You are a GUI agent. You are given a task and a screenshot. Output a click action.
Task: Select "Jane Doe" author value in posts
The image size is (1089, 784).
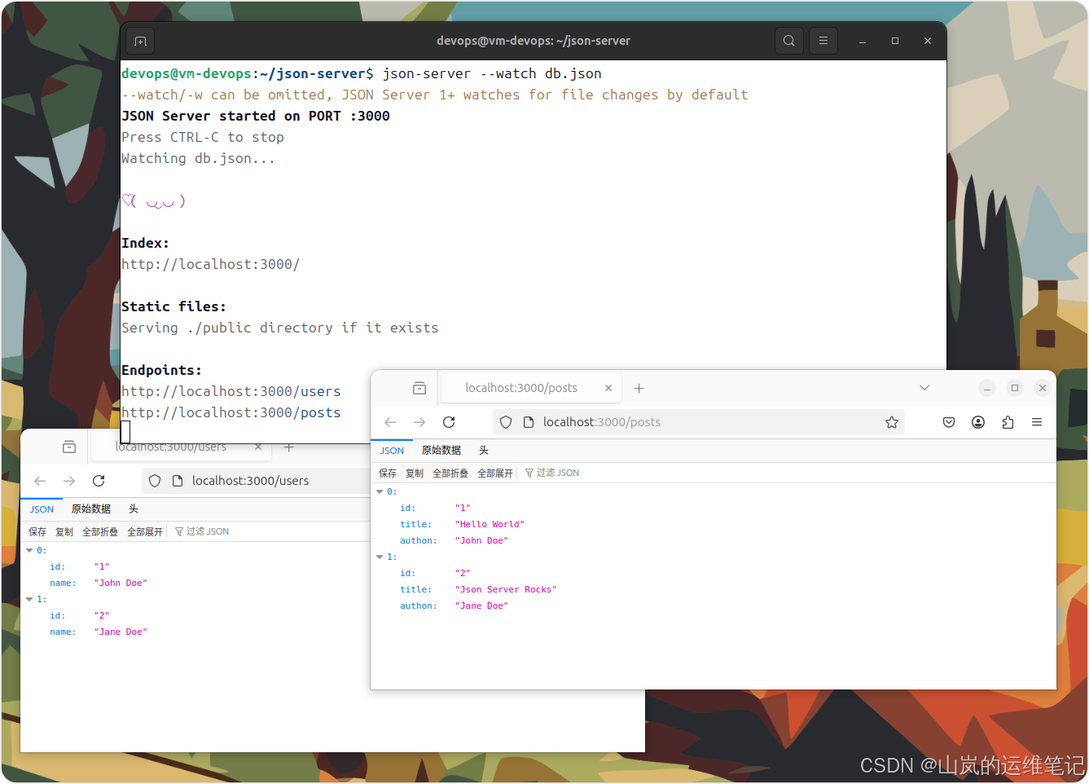tap(481, 606)
